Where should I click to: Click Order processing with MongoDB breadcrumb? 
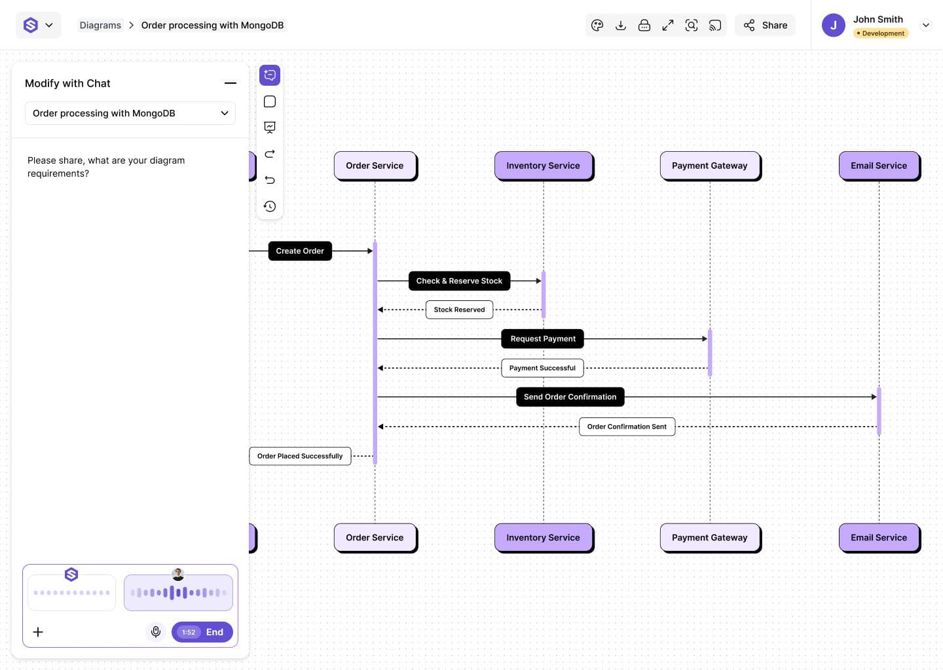212,26
